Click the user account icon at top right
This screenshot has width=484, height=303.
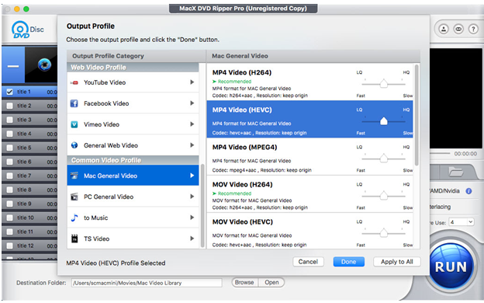point(444,29)
